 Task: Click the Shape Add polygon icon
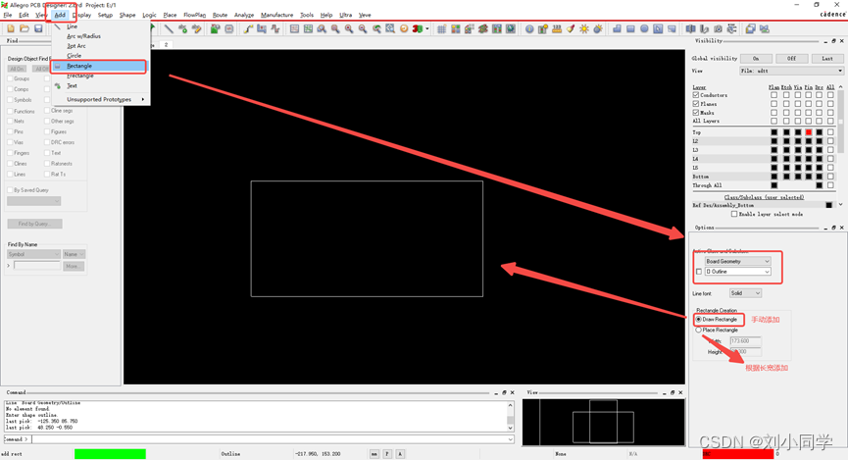tap(617, 28)
